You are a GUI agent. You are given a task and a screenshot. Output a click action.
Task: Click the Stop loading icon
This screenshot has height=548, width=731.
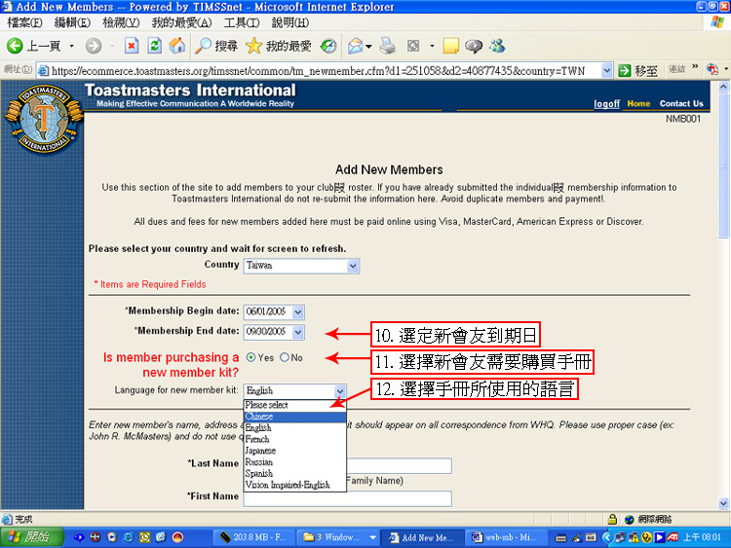[131, 46]
